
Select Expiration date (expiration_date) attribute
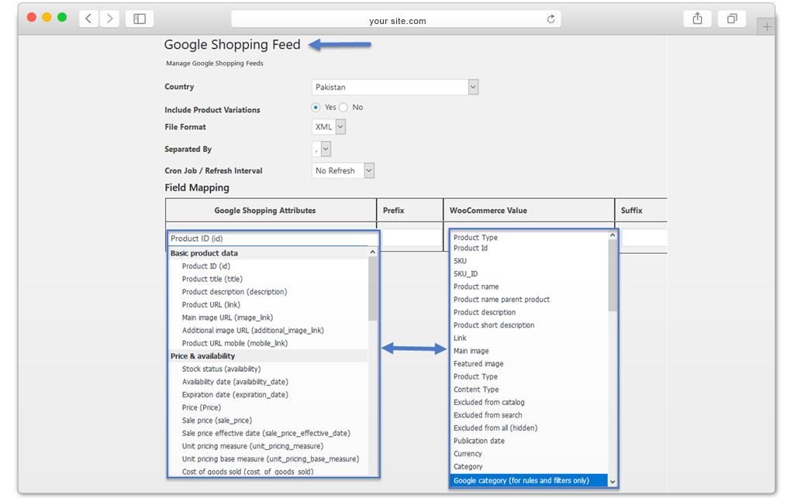pos(235,395)
